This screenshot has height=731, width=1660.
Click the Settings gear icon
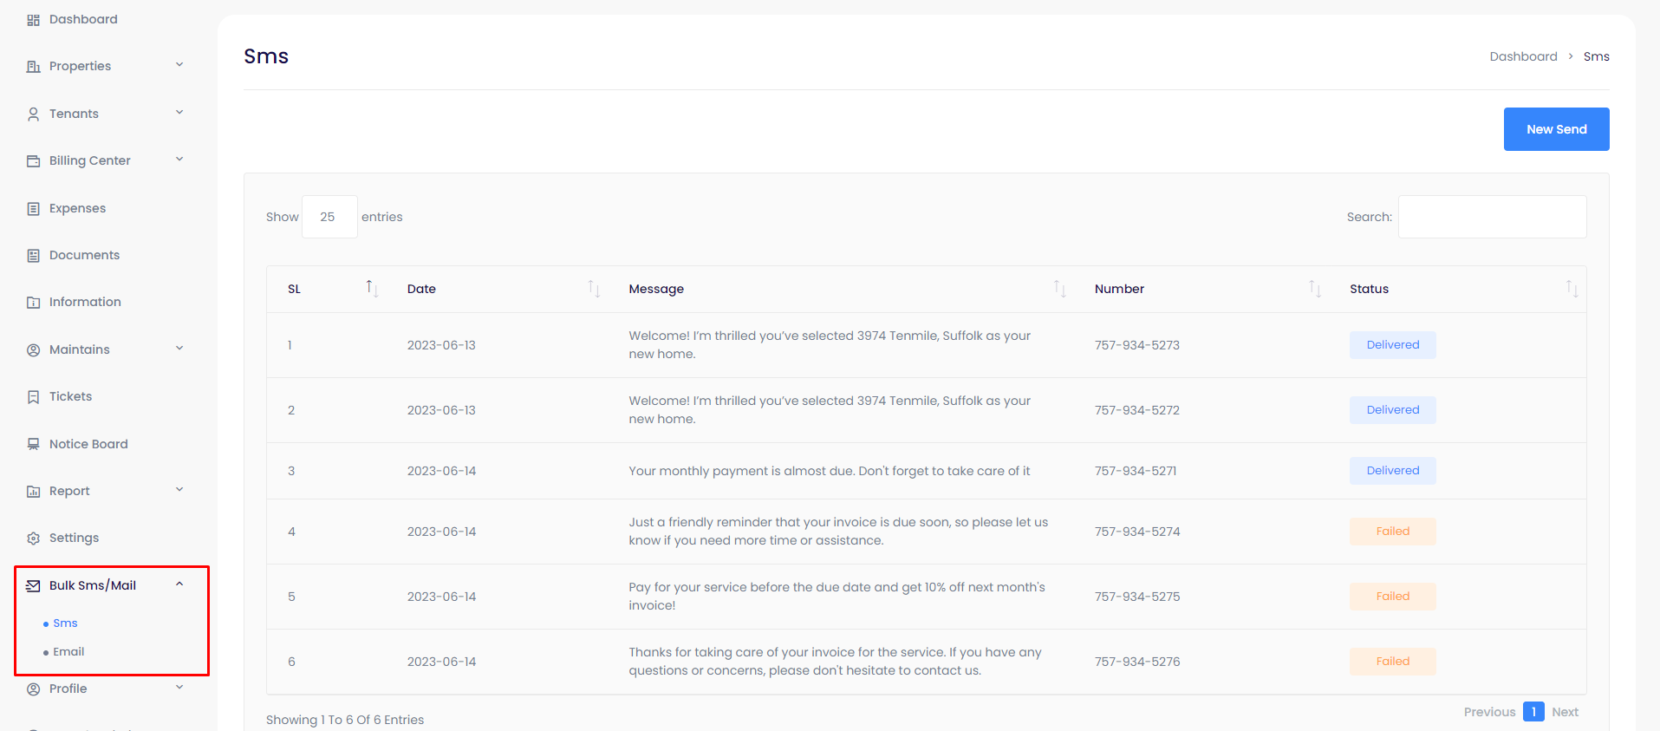tap(33, 538)
